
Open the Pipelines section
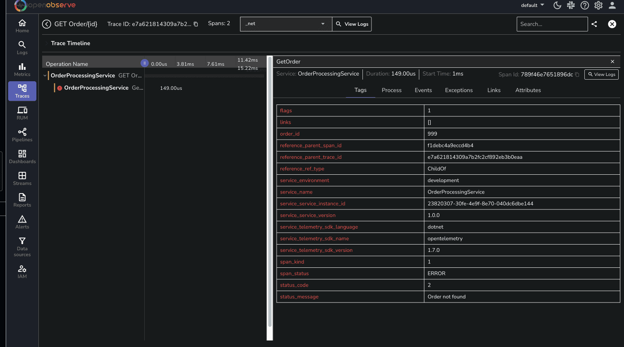pyautogui.click(x=22, y=135)
